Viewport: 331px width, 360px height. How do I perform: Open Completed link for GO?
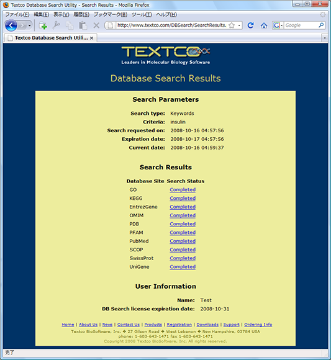(x=183, y=190)
